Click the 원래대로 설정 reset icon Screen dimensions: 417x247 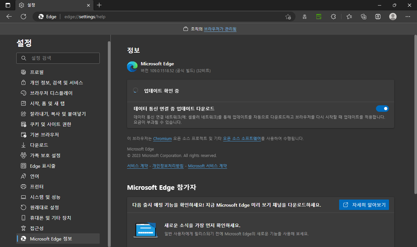click(23, 207)
